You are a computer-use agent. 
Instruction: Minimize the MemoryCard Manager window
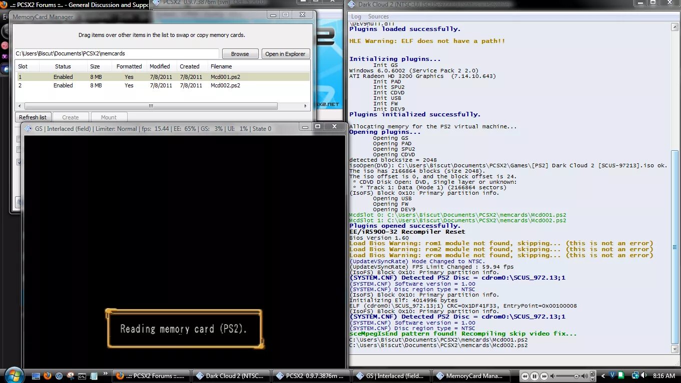pos(273,14)
